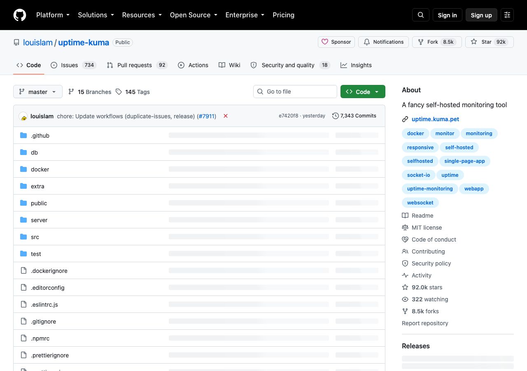The height and width of the screenshot is (371, 527).
Task: Expand the master branch dropdown
Action: click(x=38, y=92)
